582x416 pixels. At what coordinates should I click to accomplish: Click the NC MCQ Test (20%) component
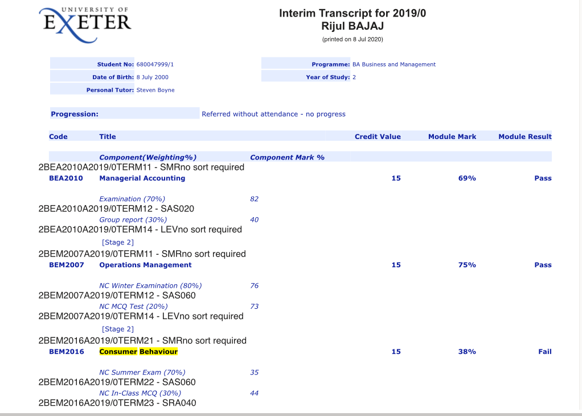pos(133,307)
